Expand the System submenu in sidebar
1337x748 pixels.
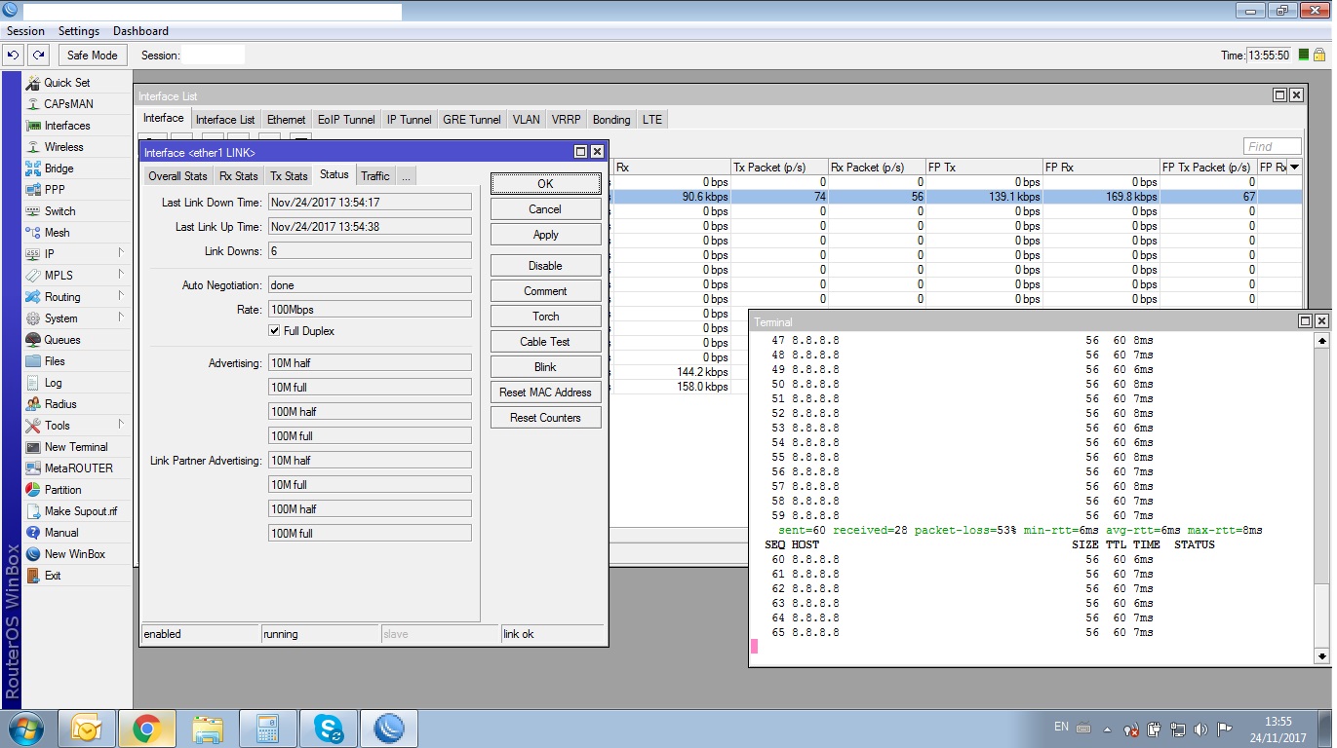click(x=122, y=318)
